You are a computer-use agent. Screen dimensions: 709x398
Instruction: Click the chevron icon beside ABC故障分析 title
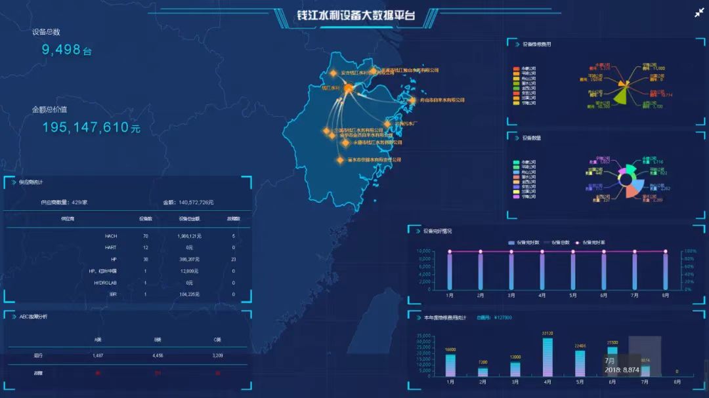tap(14, 317)
